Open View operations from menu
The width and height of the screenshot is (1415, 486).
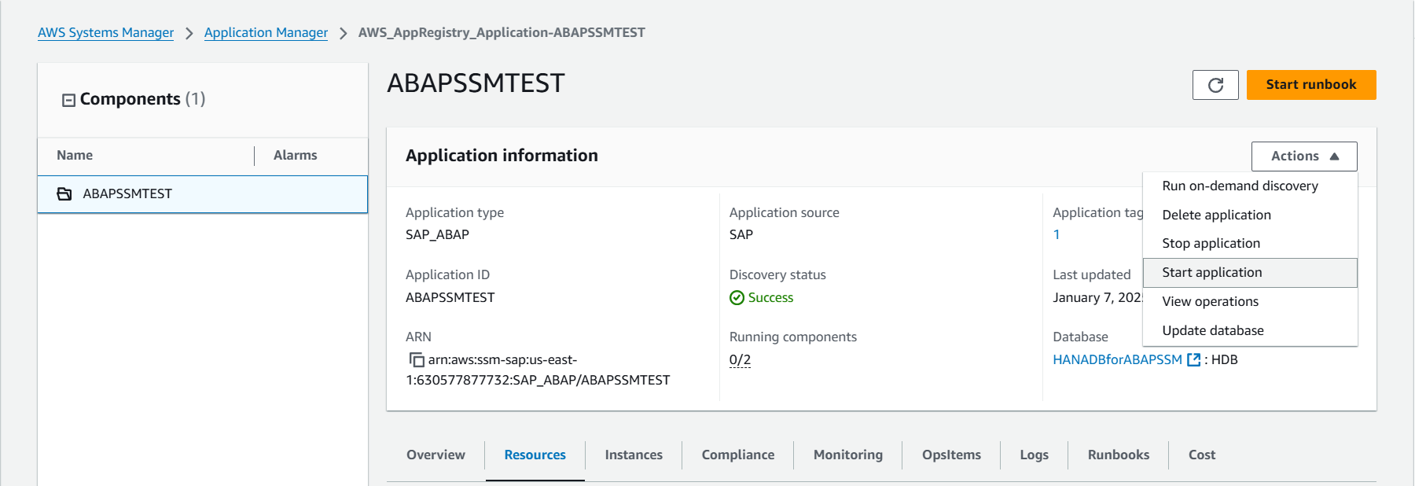[1210, 302]
